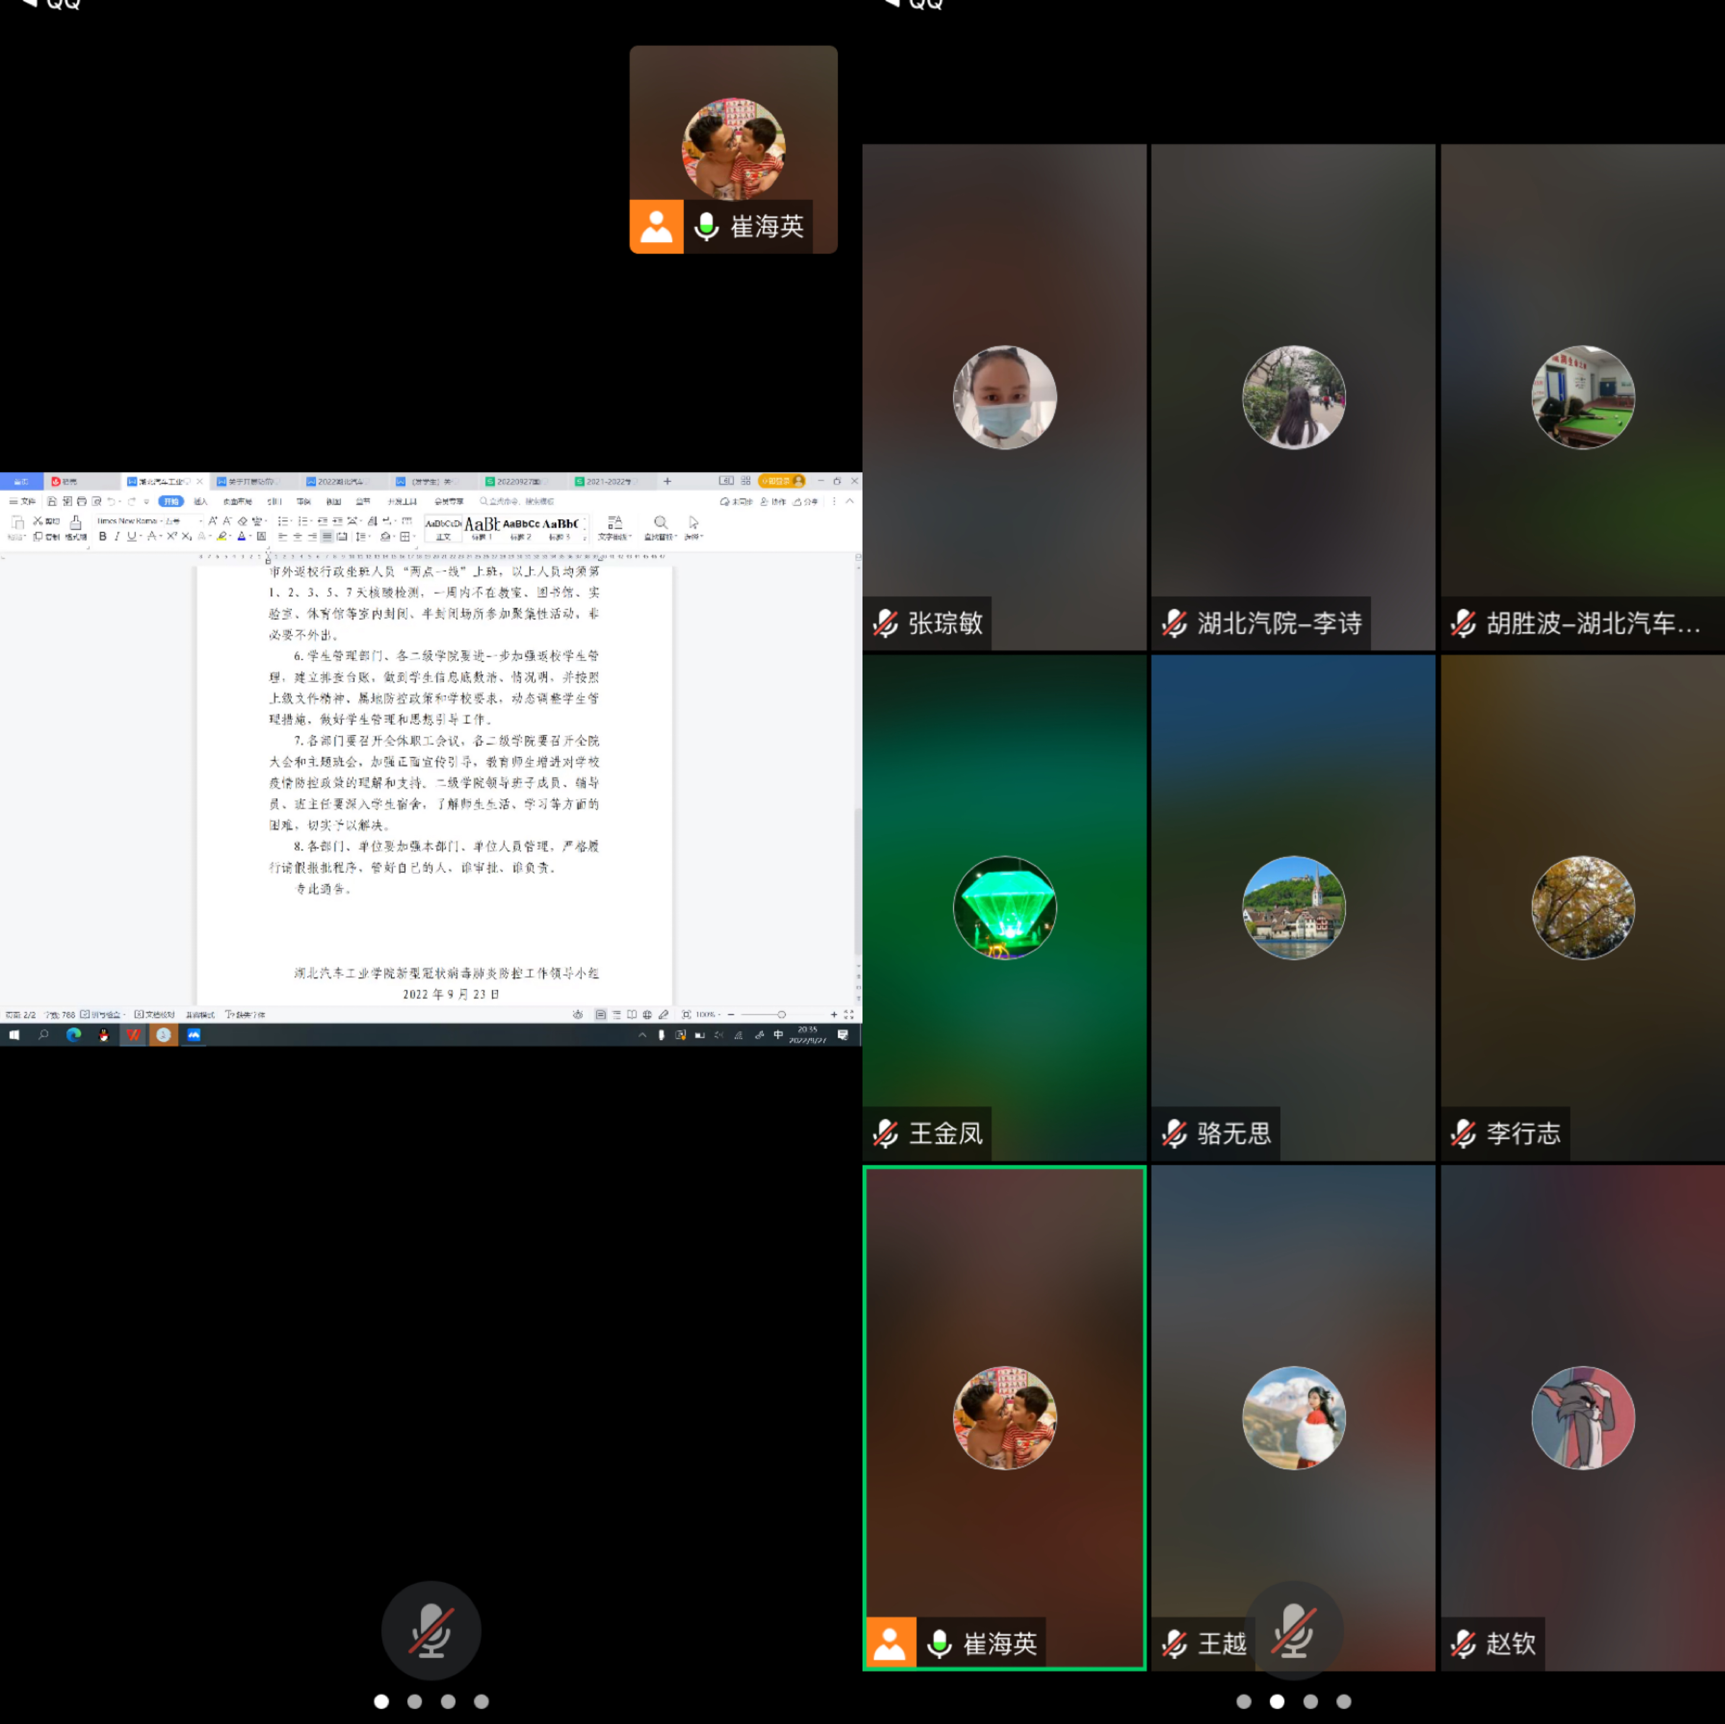Open the 插入 ribbon tab
Image resolution: width=1725 pixels, height=1724 pixels.
200,502
